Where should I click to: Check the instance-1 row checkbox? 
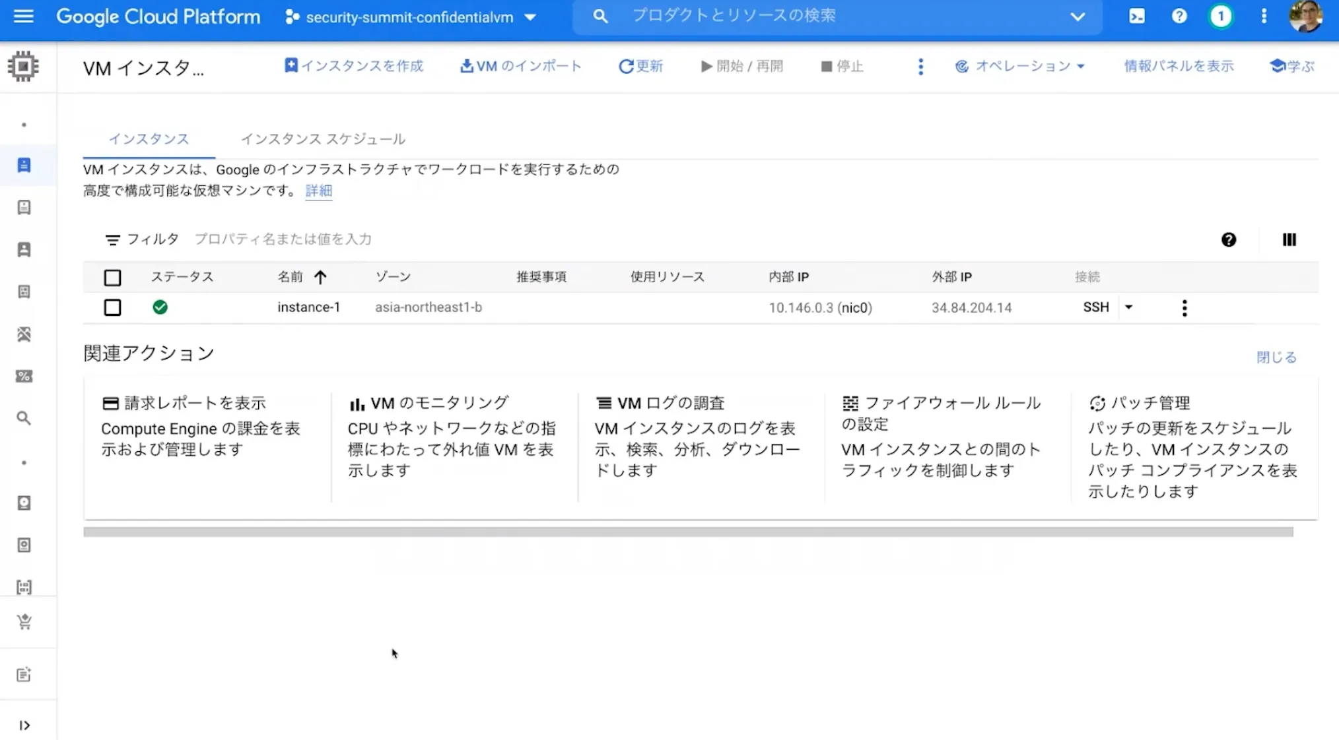(x=112, y=307)
